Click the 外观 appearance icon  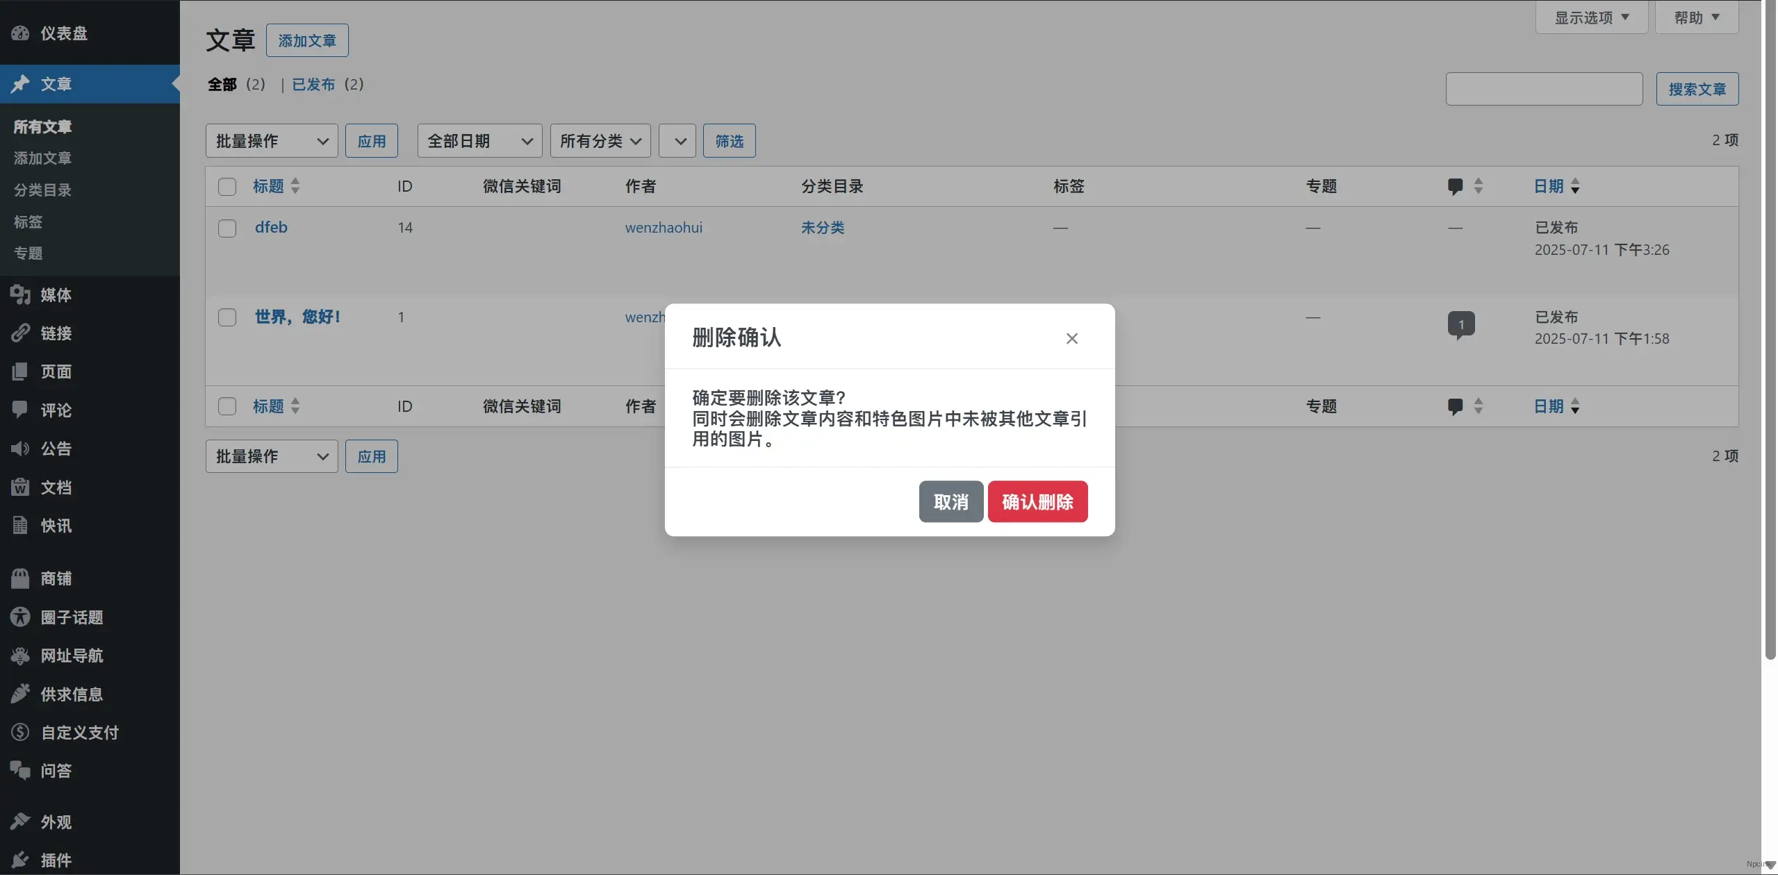click(20, 822)
